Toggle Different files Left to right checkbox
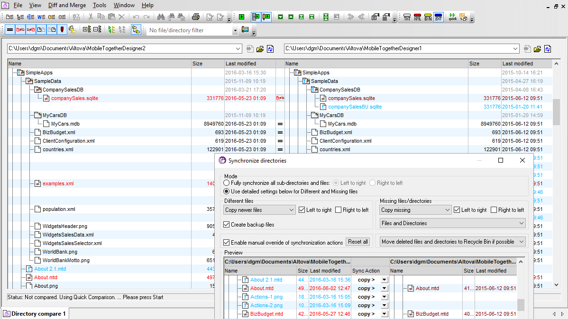The height and width of the screenshot is (319, 568). click(302, 210)
